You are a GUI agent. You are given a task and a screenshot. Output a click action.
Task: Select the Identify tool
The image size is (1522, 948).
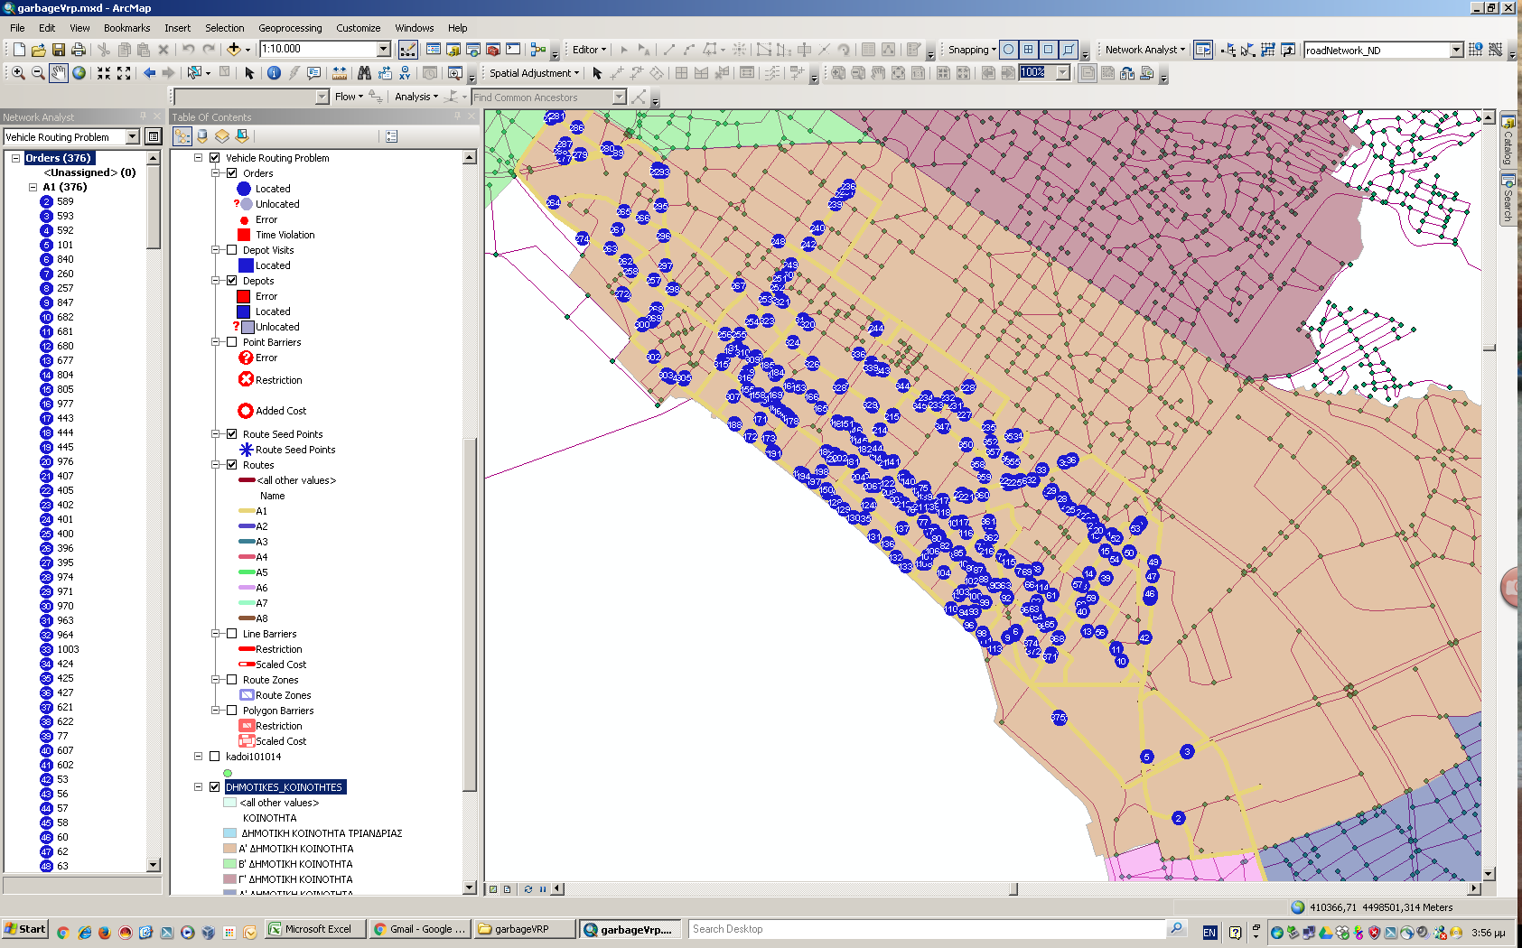tap(274, 73)
